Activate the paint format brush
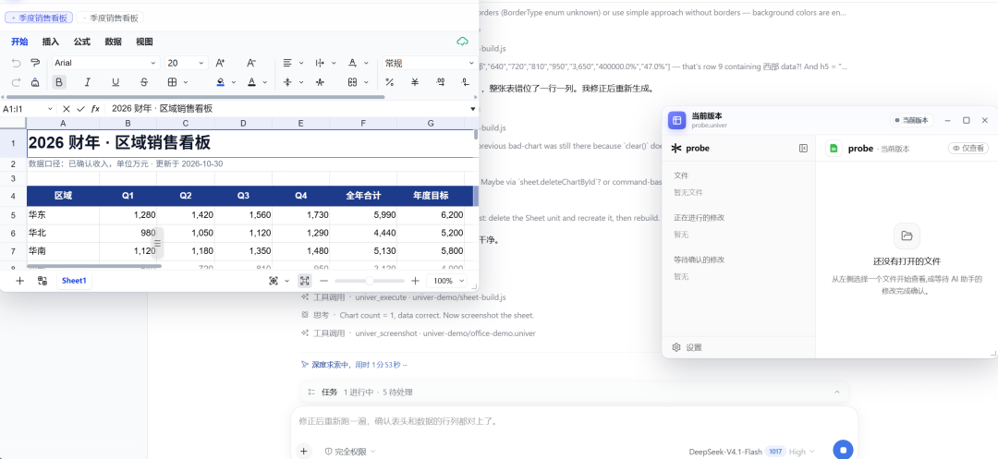 tap(35, 63)
